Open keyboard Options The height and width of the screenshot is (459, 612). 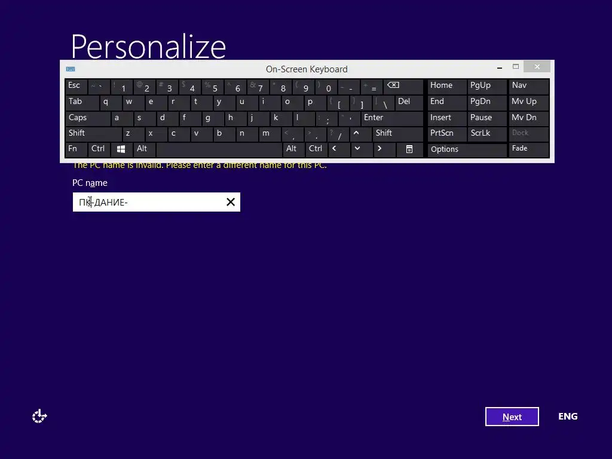pyautogui.click(x=467, y=149)
